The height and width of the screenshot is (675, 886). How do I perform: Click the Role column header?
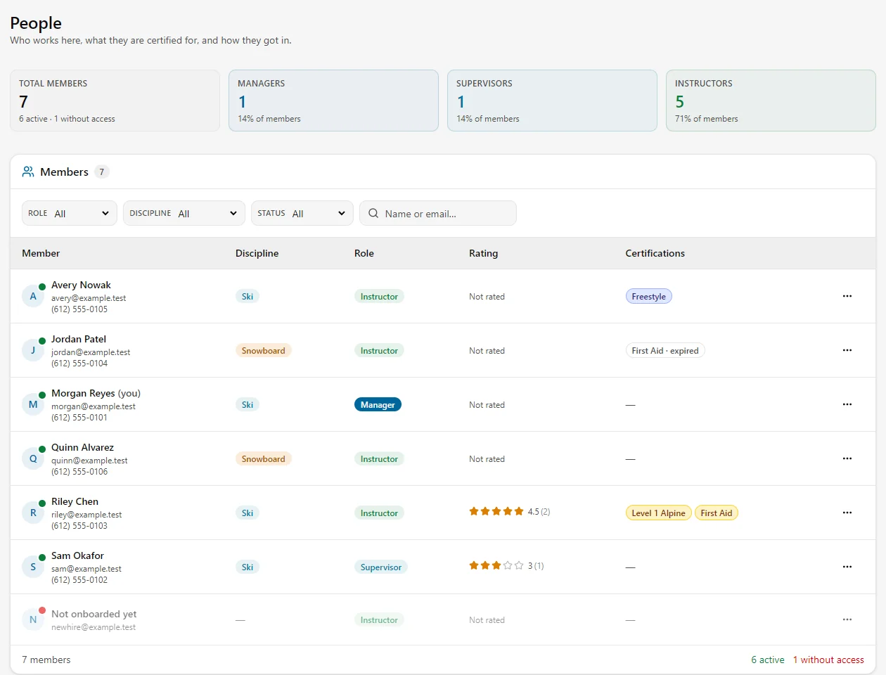364,253
